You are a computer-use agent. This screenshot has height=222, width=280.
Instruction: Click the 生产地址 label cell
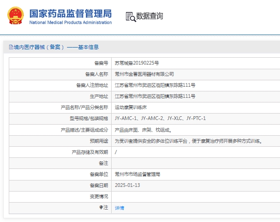tap(60, 96)
